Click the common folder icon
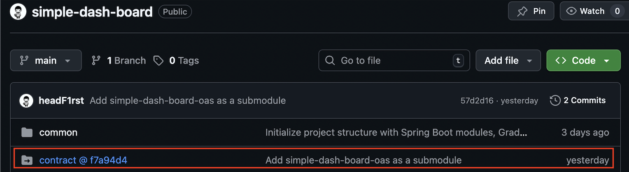 [27, 132]
